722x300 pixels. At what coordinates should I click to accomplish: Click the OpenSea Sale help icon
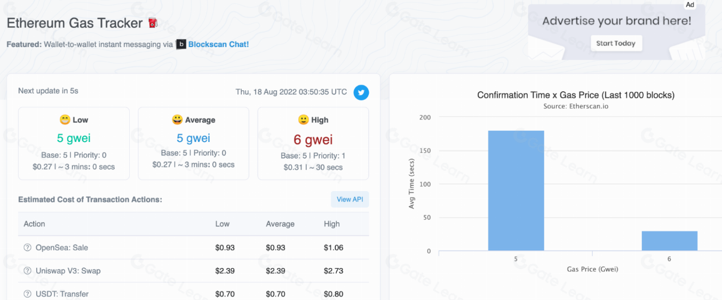[27, 248]
